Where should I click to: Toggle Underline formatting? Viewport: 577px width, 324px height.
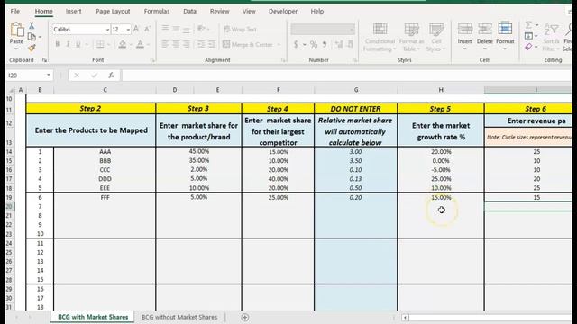coord(78,45)
